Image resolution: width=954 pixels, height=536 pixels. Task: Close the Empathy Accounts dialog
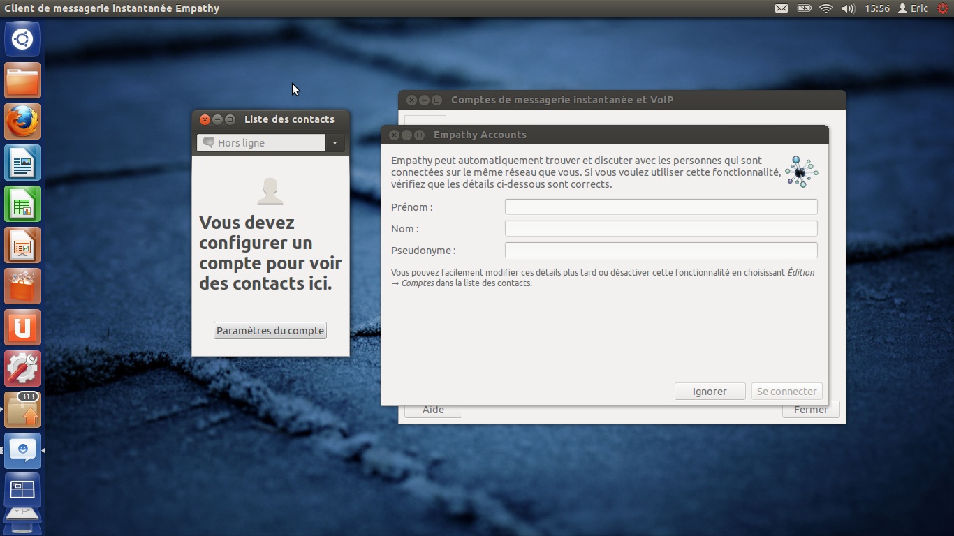pyautogui.click(x=394, y=135)
